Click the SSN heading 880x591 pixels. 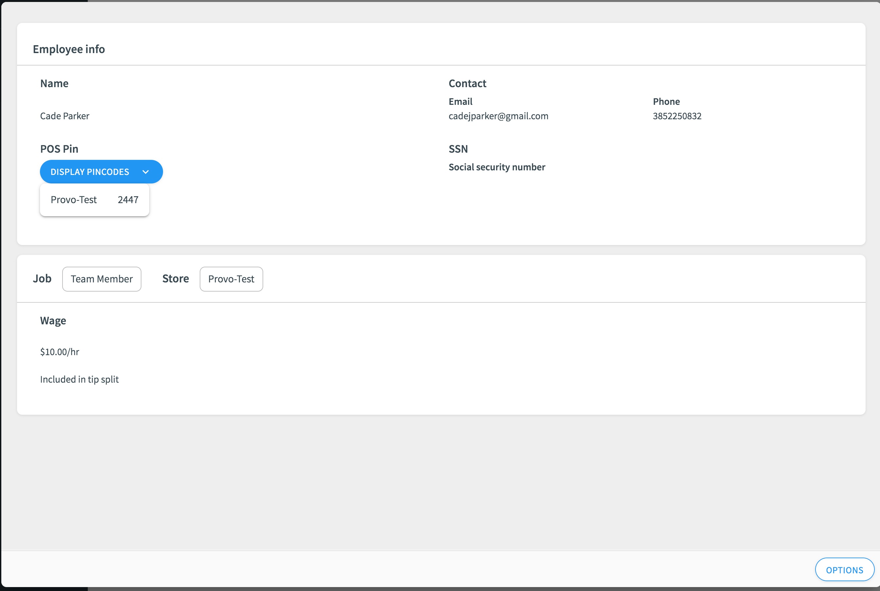458,149
